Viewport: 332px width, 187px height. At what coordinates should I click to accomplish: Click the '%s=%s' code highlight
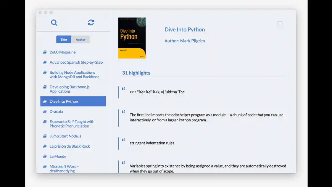pos(157,92)
